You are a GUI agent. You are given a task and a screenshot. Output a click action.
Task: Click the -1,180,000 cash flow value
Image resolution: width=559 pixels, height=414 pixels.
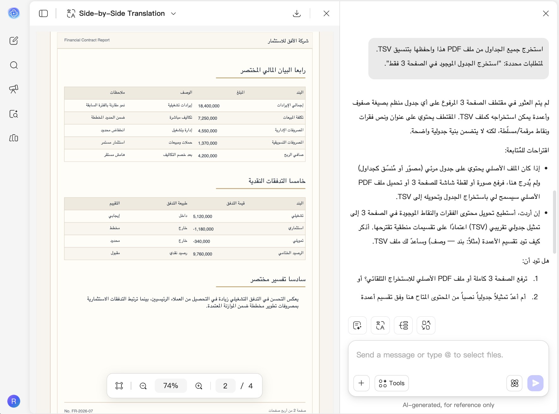[203, 229]
